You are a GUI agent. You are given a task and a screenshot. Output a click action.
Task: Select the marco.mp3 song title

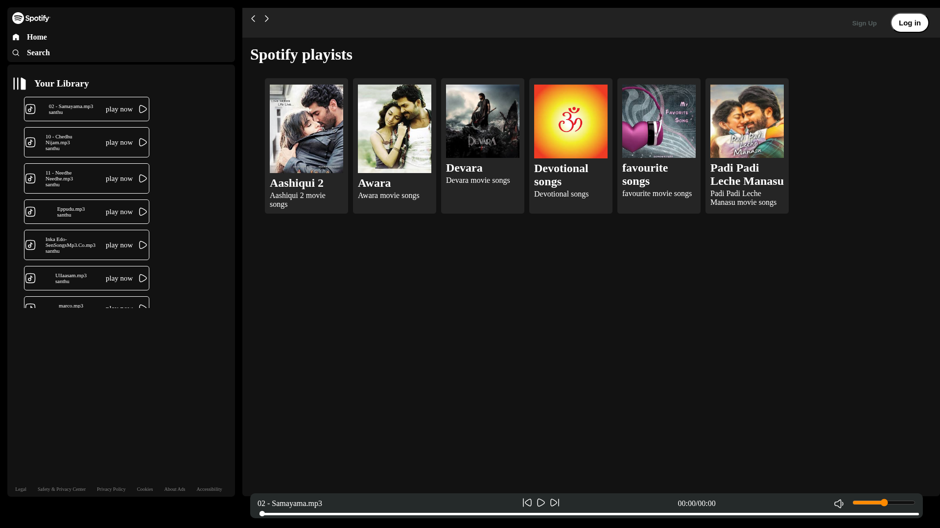tap(71, 306)
